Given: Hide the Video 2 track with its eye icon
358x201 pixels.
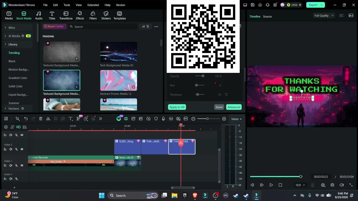Looking at the screenshot, I should click(22, 149).
